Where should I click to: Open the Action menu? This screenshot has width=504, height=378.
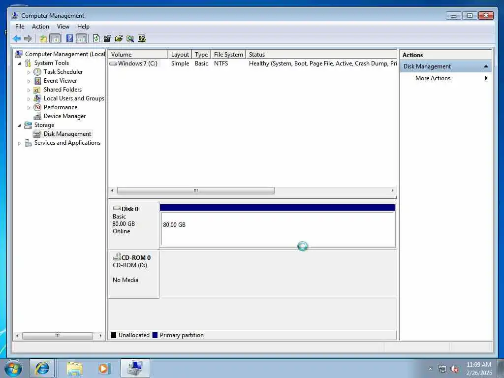click(40, 27)
